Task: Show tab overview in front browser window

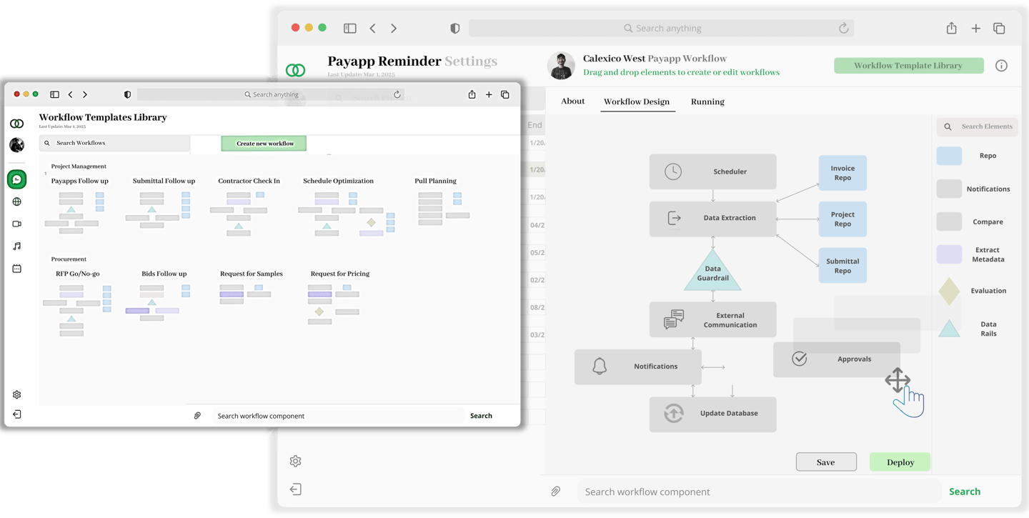Action: coord(505,94)
